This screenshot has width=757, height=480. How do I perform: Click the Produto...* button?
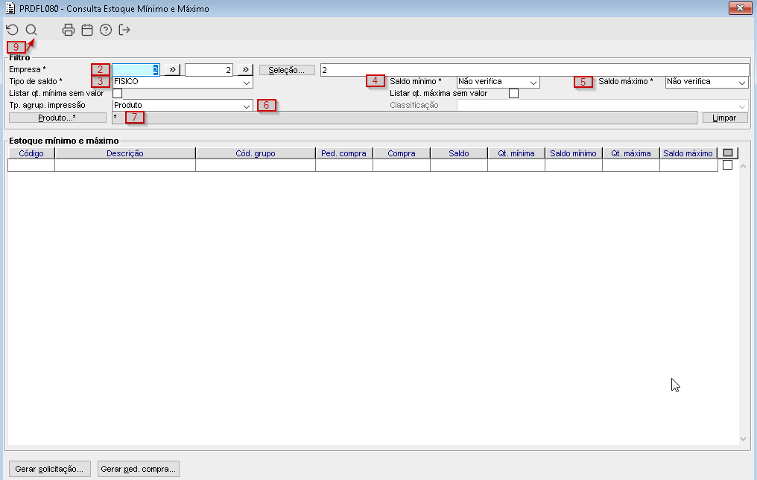pyautogui.click(x=57, y=118)
